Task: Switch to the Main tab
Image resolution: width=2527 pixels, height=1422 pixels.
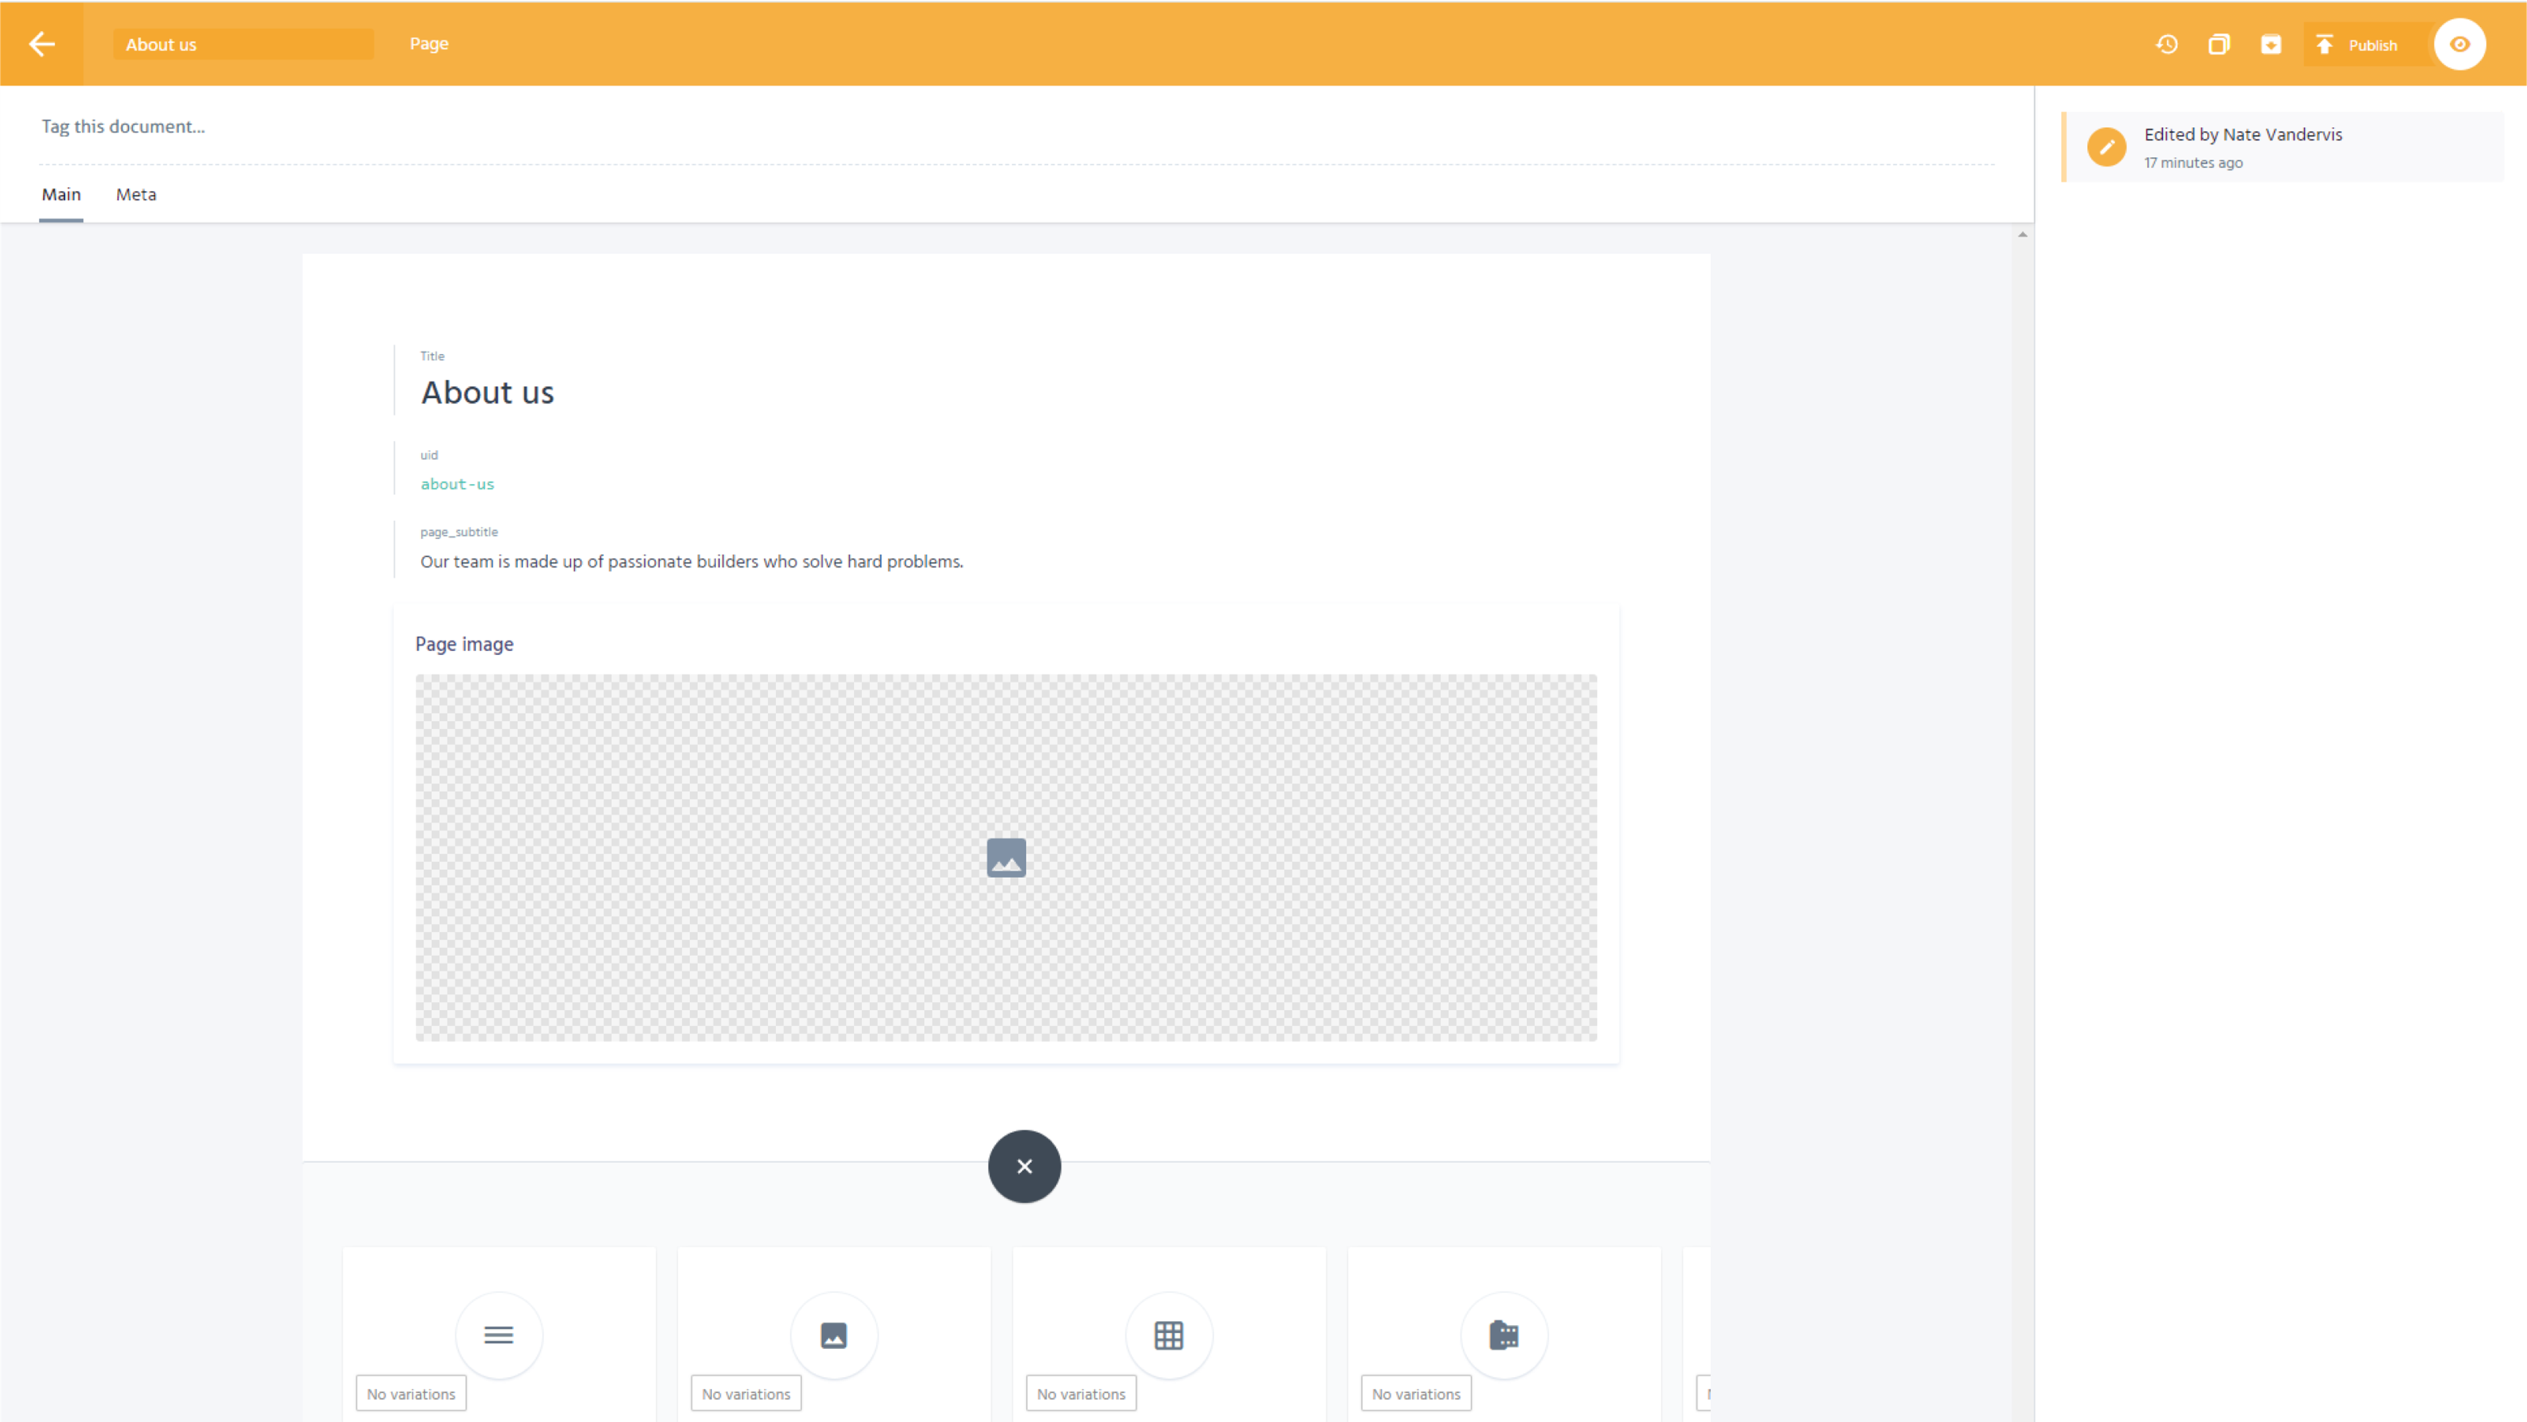Action: (61, 194)
